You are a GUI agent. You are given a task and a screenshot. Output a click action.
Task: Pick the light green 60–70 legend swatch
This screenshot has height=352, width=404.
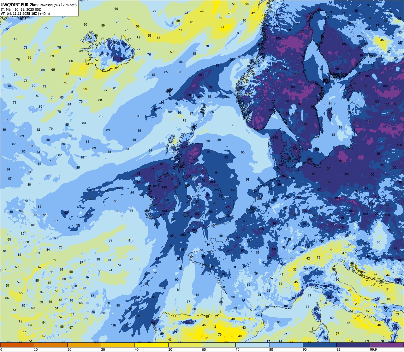click(219, 345)
